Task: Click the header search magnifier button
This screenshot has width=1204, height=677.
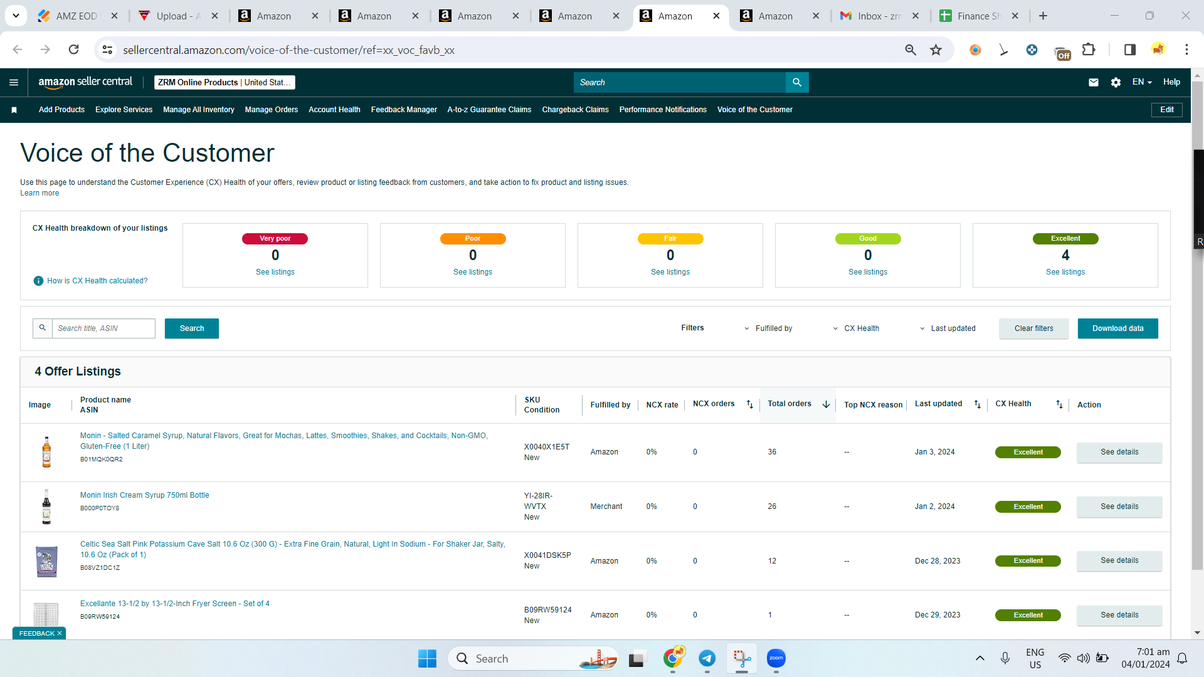Action: (x=797, y=82)
